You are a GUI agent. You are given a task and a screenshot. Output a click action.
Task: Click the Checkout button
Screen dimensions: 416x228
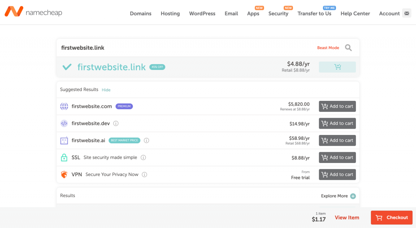(392, 218)
